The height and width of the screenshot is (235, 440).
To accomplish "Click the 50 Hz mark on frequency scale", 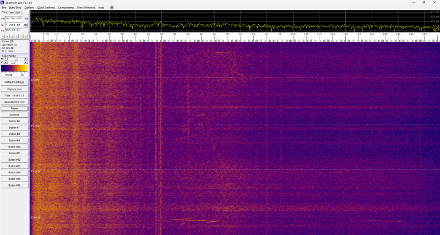I will point(162,34).
